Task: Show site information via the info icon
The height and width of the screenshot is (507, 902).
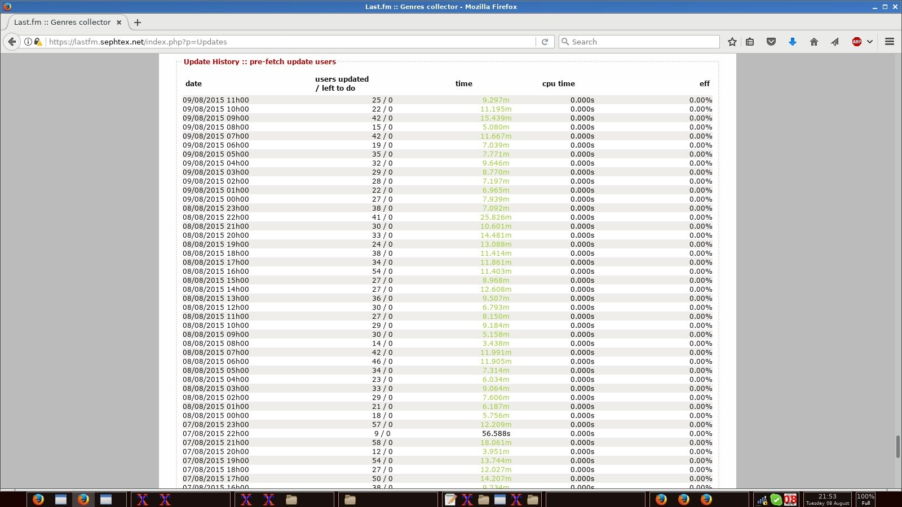Action: pos(28,42)
